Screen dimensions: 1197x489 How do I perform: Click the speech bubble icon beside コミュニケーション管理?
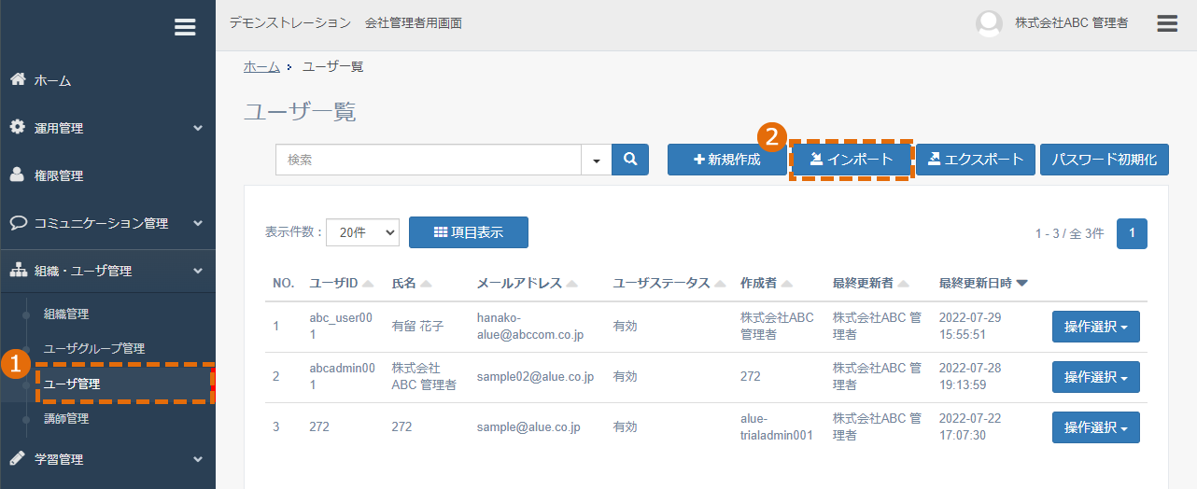(x=18, y=222)
